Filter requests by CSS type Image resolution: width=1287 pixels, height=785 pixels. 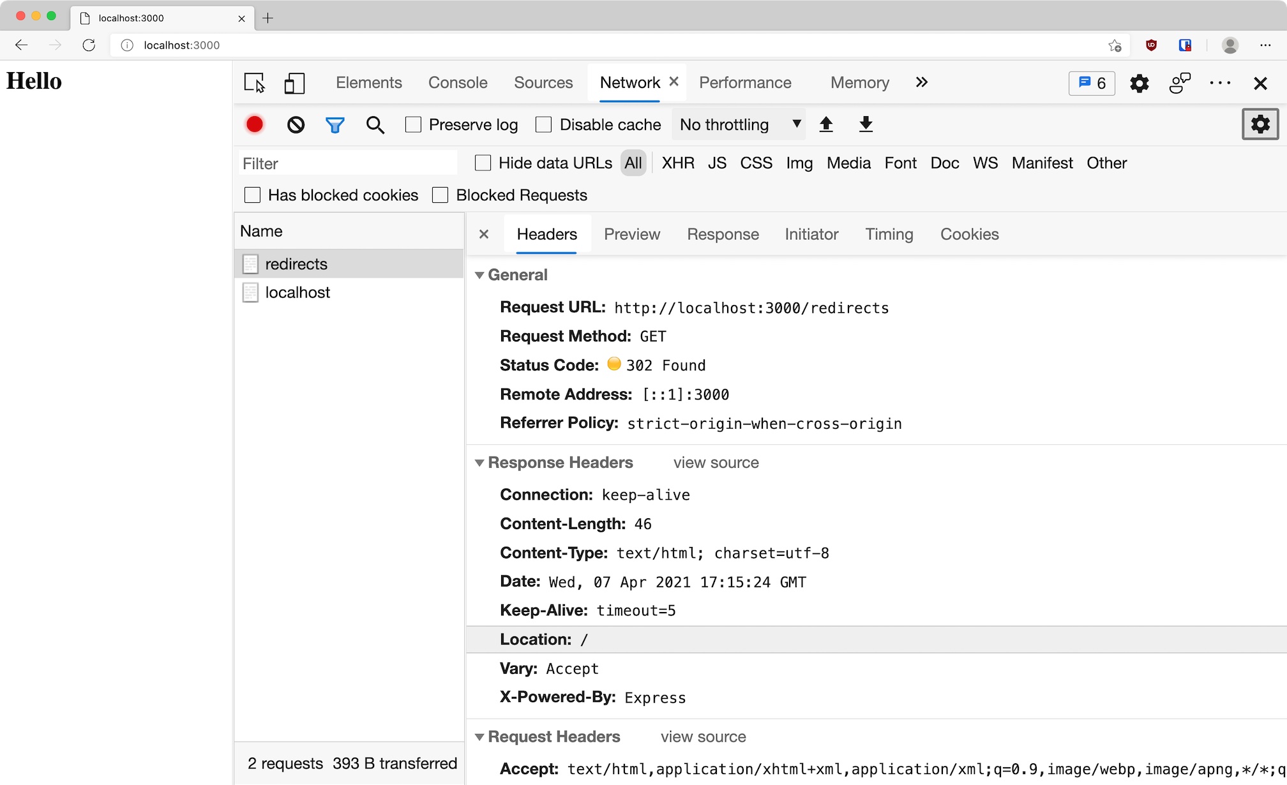(x=756, y=163)
